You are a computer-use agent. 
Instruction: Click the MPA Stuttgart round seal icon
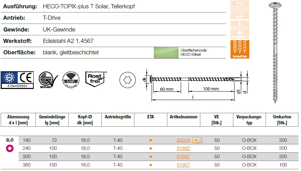(x=70, y=80)
